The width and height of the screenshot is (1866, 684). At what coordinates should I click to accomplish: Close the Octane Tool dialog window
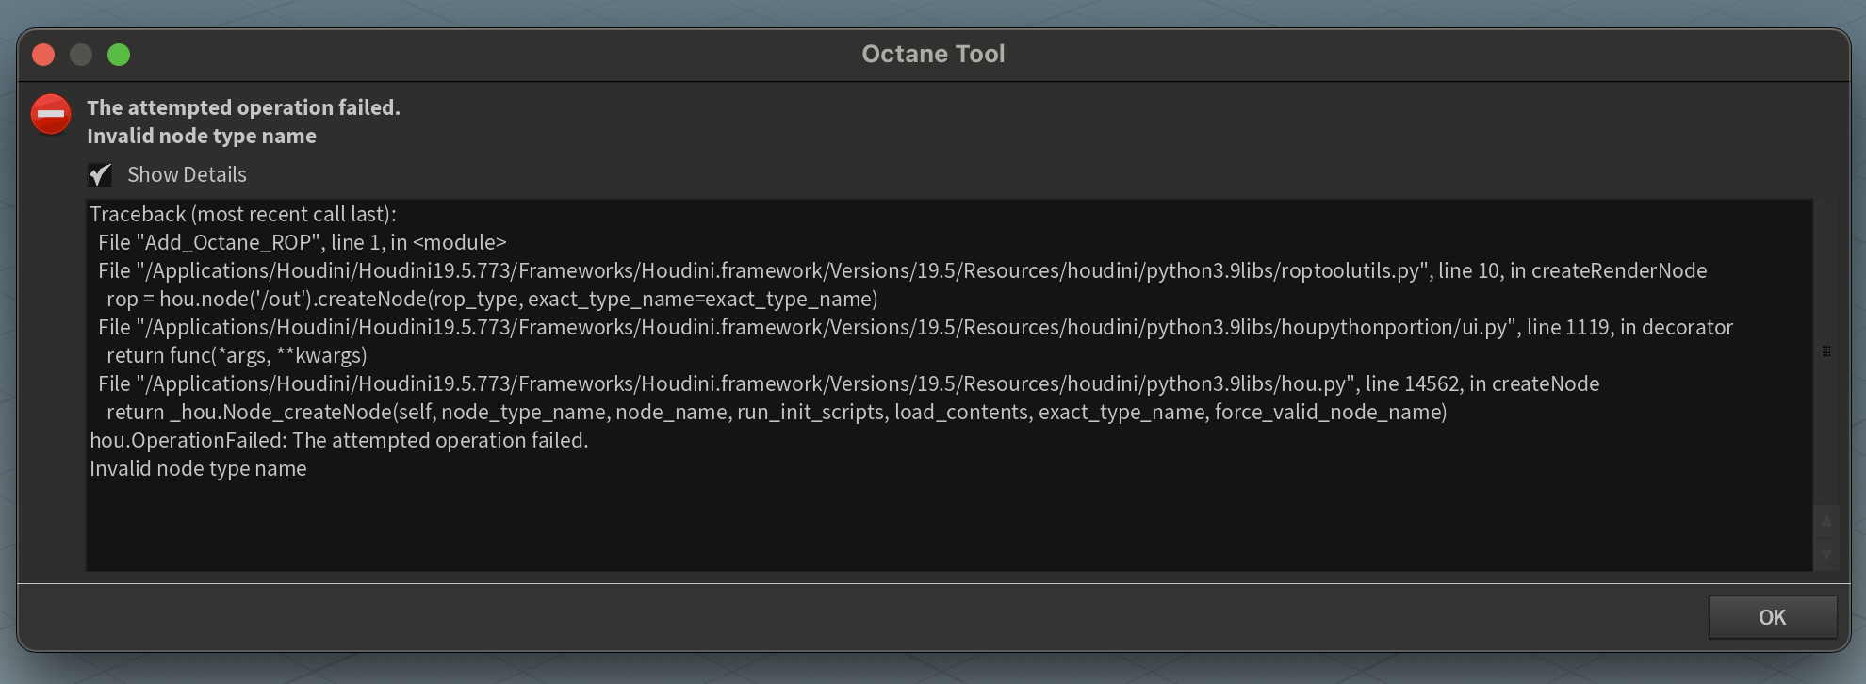(43, 55)
